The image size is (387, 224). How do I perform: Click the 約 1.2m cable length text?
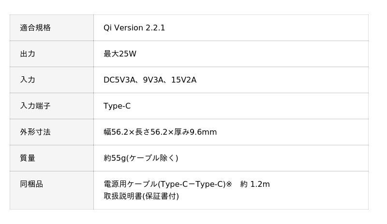click(x=255, y=184)
